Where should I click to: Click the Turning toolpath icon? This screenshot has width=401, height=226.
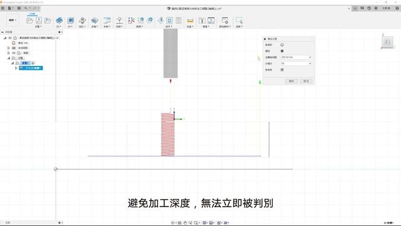(107, 20)
